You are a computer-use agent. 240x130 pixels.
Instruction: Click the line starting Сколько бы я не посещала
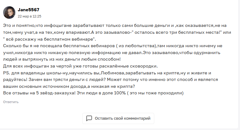(x=110, y=46)
